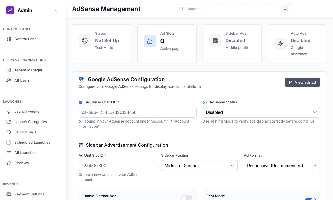Click the All Launches list icon

(9, 153)
